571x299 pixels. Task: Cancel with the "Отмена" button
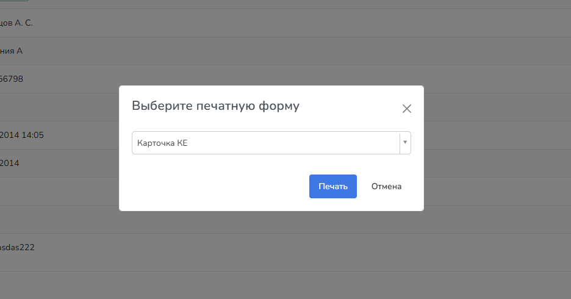(x=386, y=186)
